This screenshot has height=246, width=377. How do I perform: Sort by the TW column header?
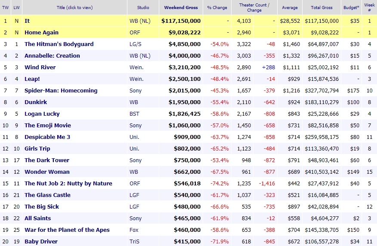(x=5, y=7)
